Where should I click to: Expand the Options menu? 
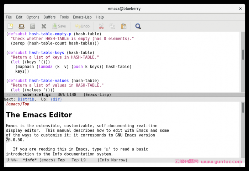[x=33, y=17]
